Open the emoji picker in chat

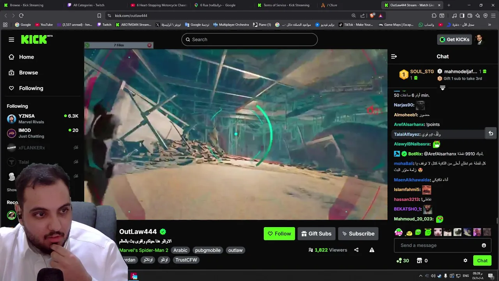click(484, 245)
